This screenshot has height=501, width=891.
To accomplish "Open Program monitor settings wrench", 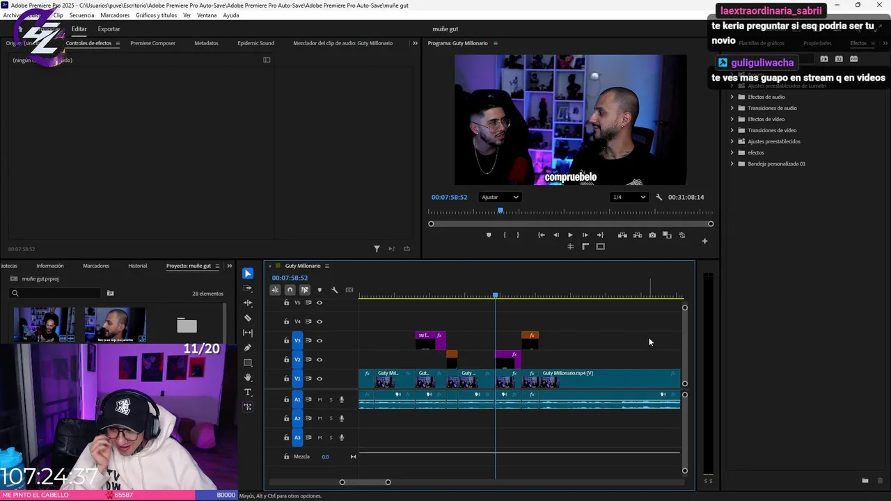I will [x=659, y=197].
